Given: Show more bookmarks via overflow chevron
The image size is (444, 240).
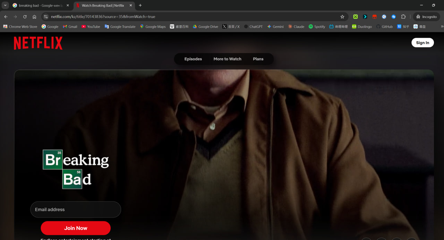Looking at the screenshot, I should click(442, 27).
